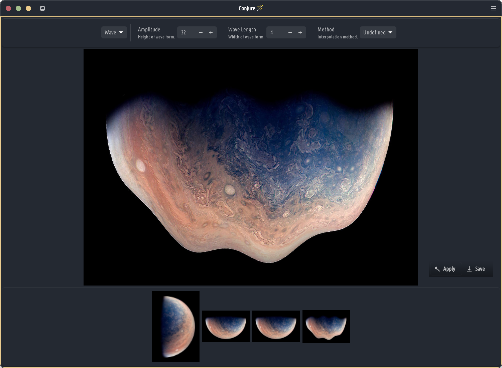Open the hamburger main menu
The image size is (502, 368).
[493, 8]
